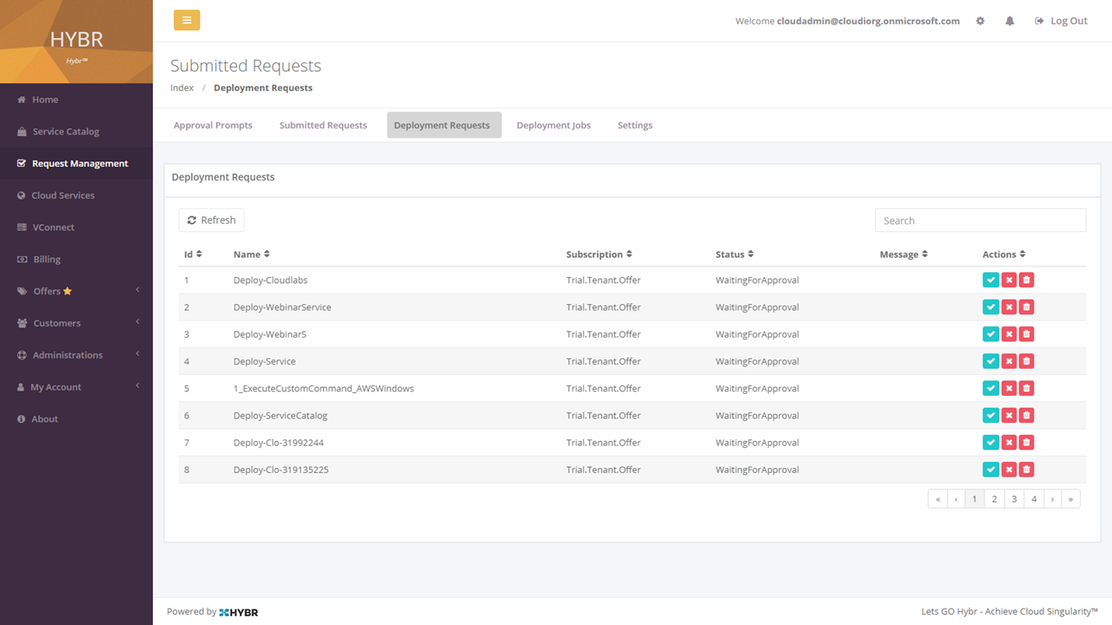Open the settings gear in header

point(980,21)
